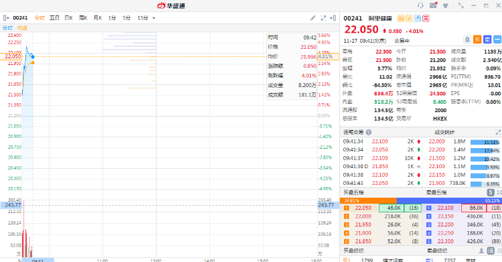Screen dimensions: 502x262
Task: Switch to the 日K chart tab
Action: click(68, 18)
